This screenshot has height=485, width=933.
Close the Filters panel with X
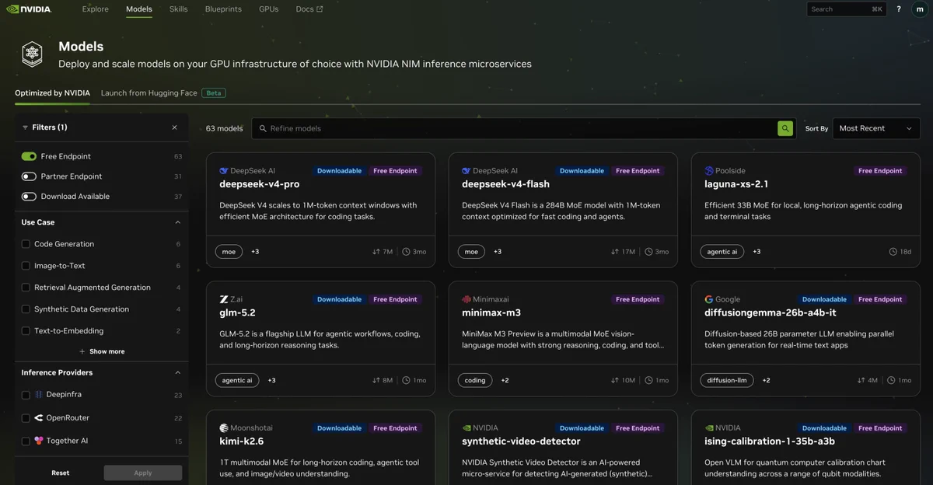pos(174,127)
